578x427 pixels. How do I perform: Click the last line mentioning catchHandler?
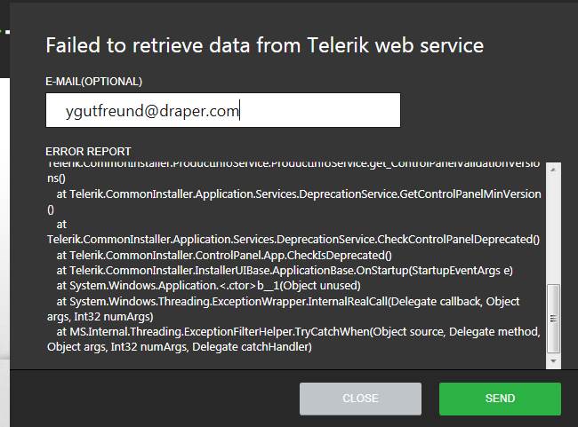178,347
